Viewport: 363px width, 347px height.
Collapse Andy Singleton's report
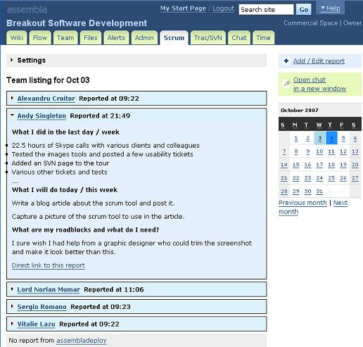12,115
